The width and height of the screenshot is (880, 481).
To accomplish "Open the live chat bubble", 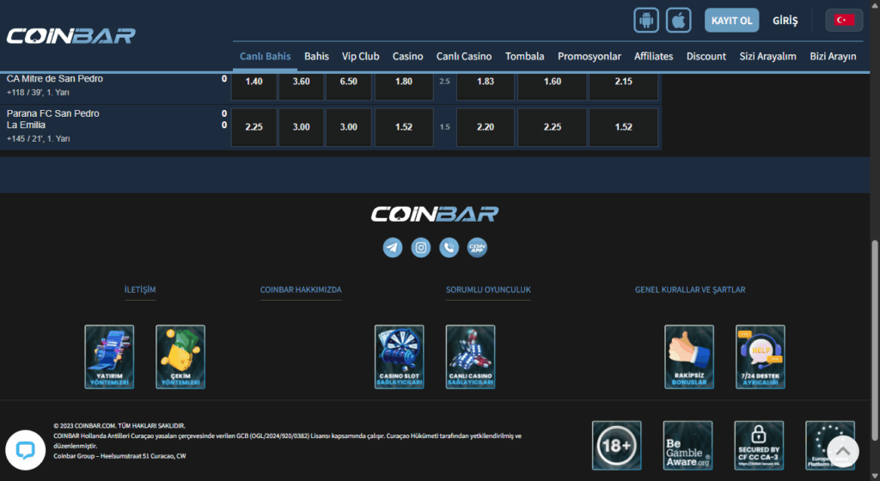I will coord(25,449).
